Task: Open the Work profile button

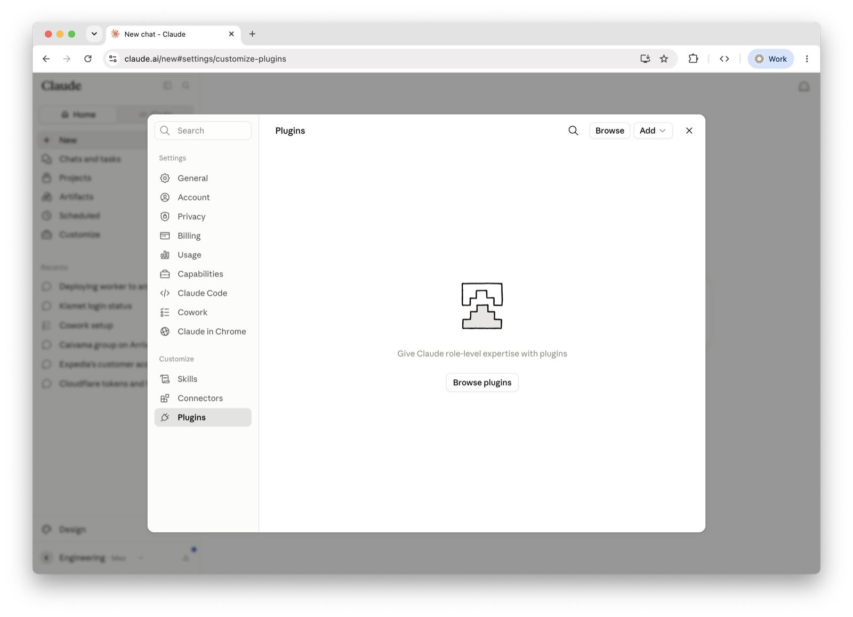Action: coord(771,59)
